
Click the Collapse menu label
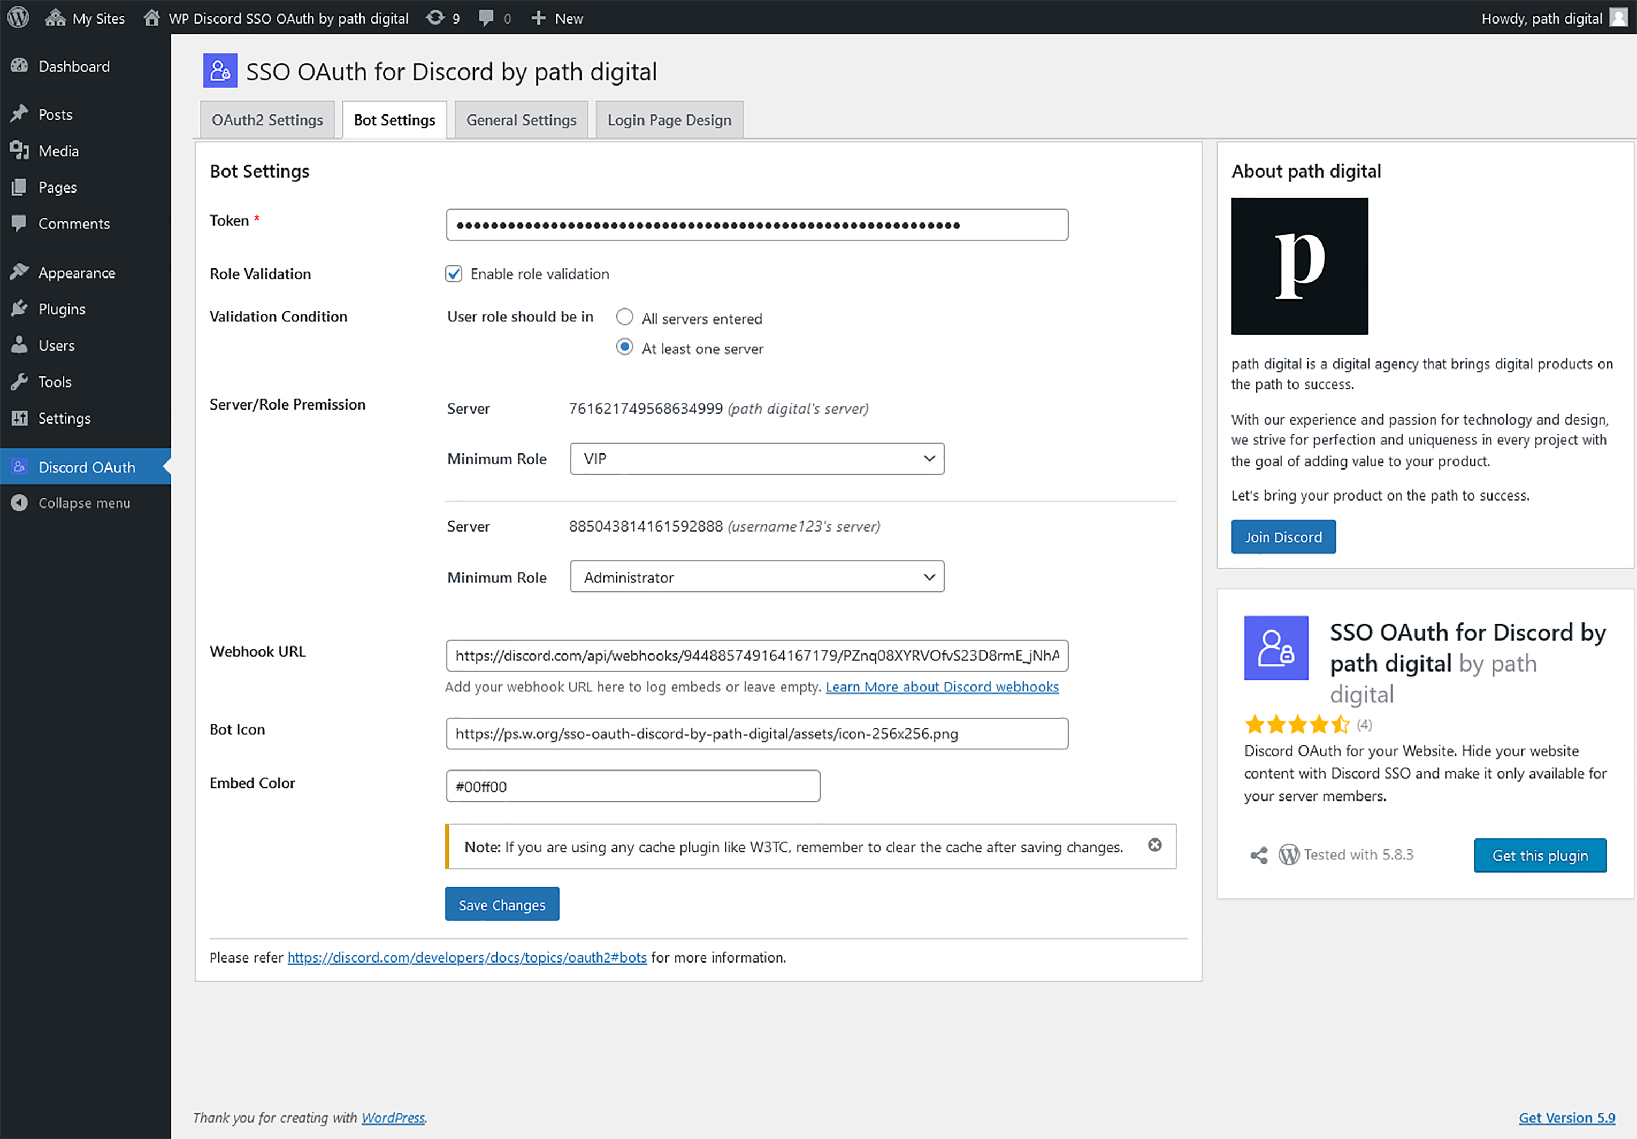pos(84,503)
